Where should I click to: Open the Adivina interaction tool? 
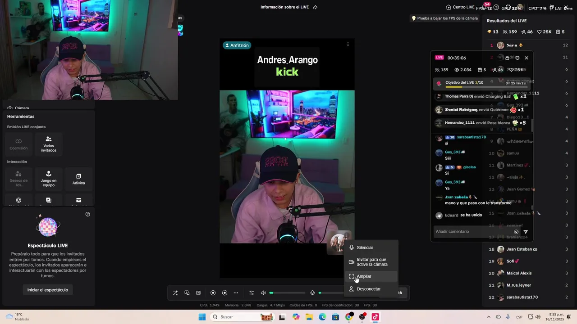point(78,179)
